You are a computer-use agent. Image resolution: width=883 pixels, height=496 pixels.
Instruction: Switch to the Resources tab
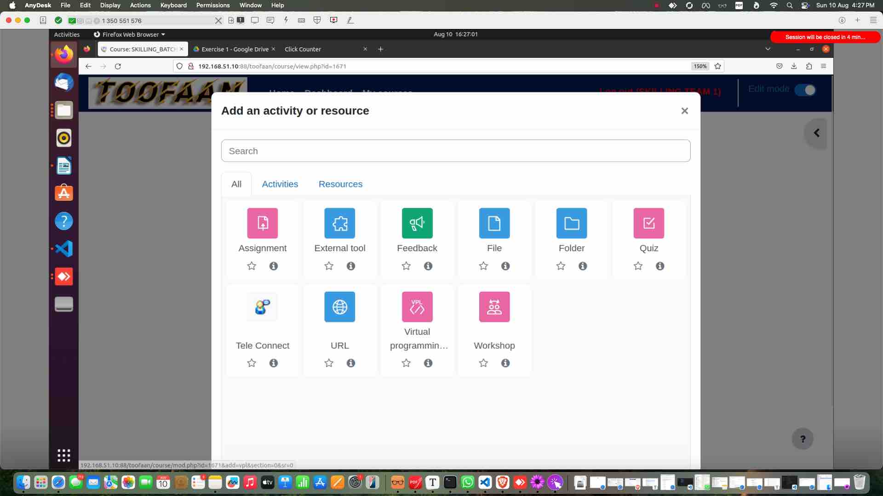[340, 184]
